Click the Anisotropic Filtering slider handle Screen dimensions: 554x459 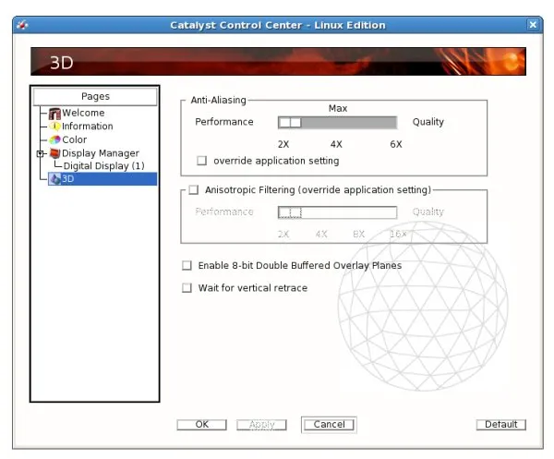click(290, 212)
